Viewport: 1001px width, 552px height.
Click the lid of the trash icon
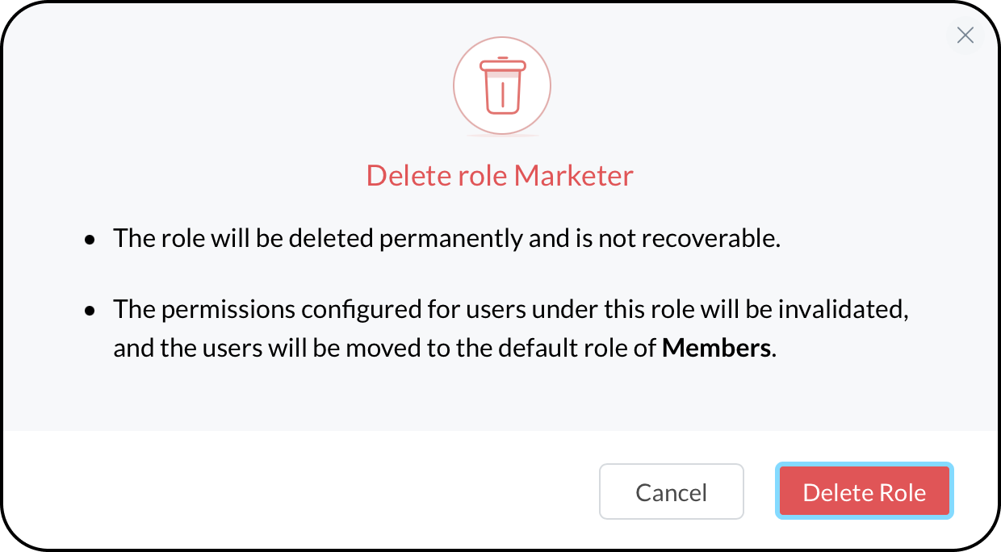coord(502,64)
